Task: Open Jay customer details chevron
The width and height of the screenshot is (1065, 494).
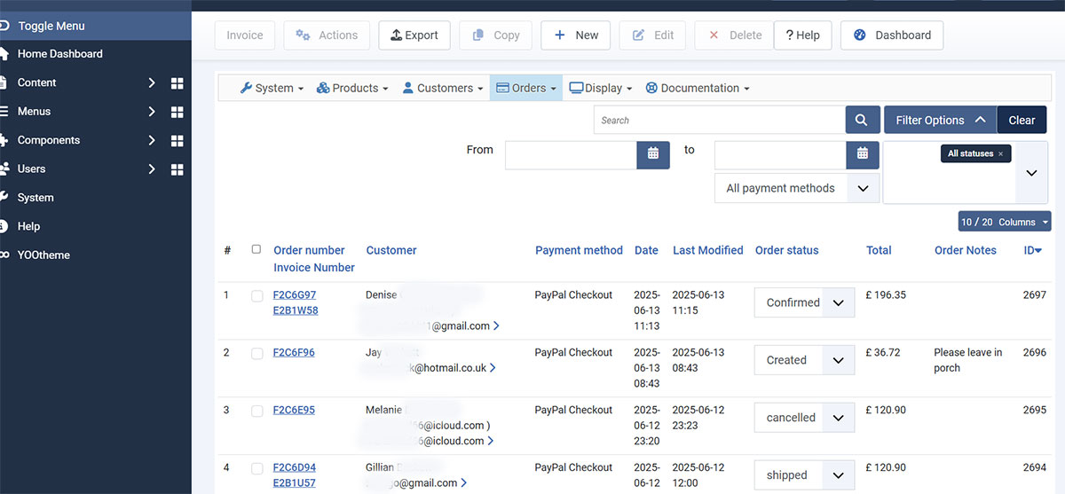Action: [493, 368]
